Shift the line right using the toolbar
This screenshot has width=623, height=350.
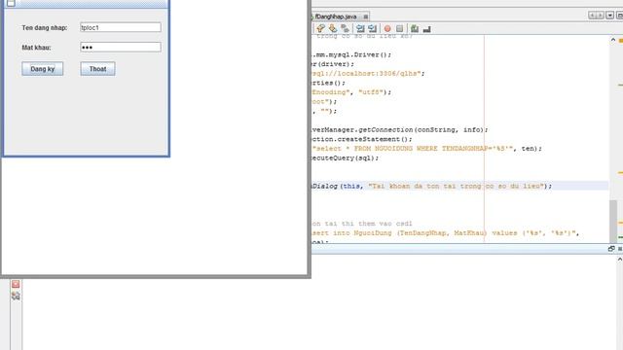click(x=372, y=28)
